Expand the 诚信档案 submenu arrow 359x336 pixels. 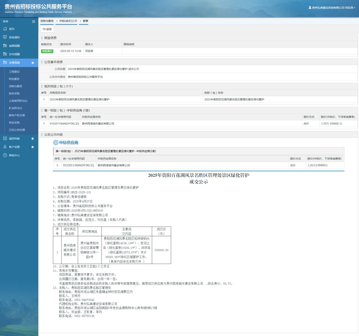pyautogui.click(x=33, y=139)
